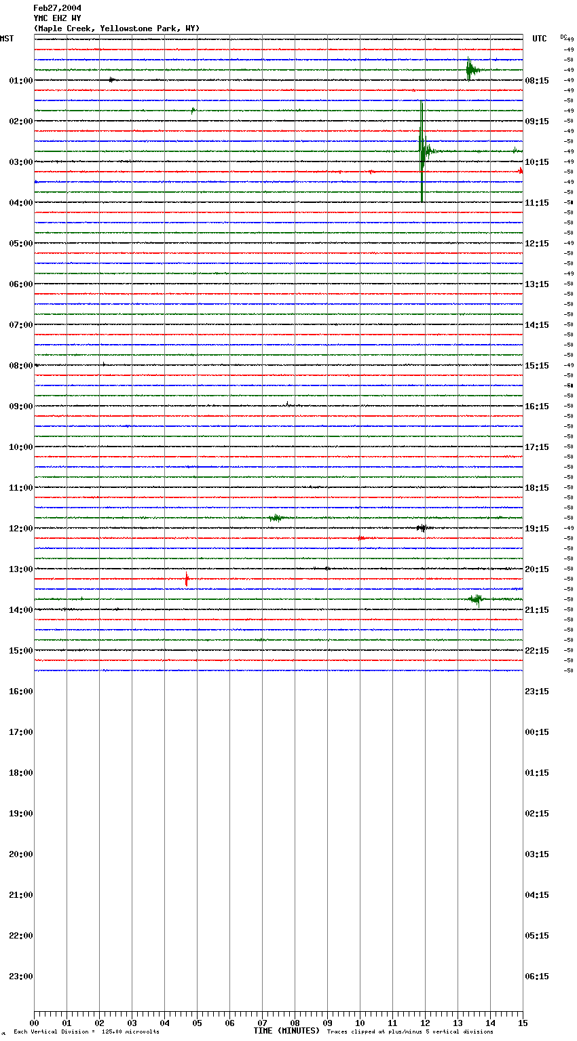Click the green event burst near minute 13 before 01:00
577x1041 pixels.
coord(472,69)
